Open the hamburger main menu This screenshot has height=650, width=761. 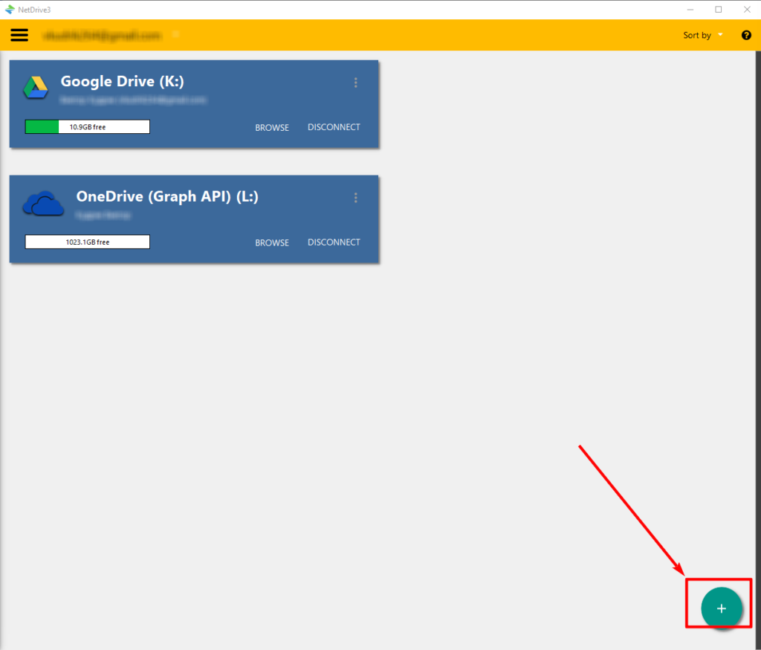(19, 35)
